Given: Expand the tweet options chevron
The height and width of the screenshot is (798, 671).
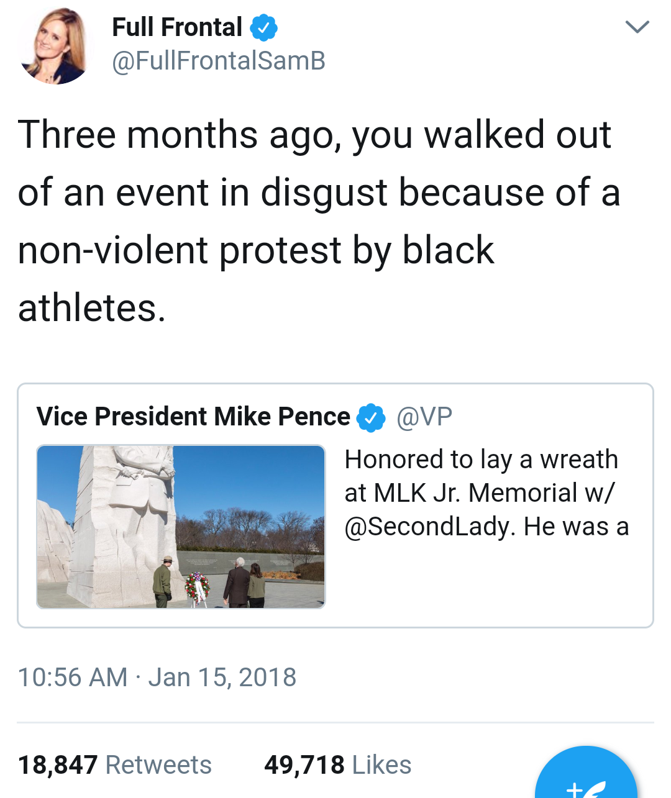Looking at the screenshot, I should coord(637,27).
